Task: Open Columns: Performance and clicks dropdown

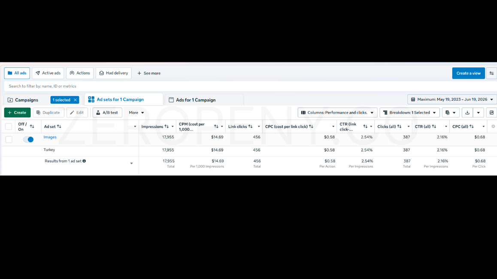Action: 337,113
